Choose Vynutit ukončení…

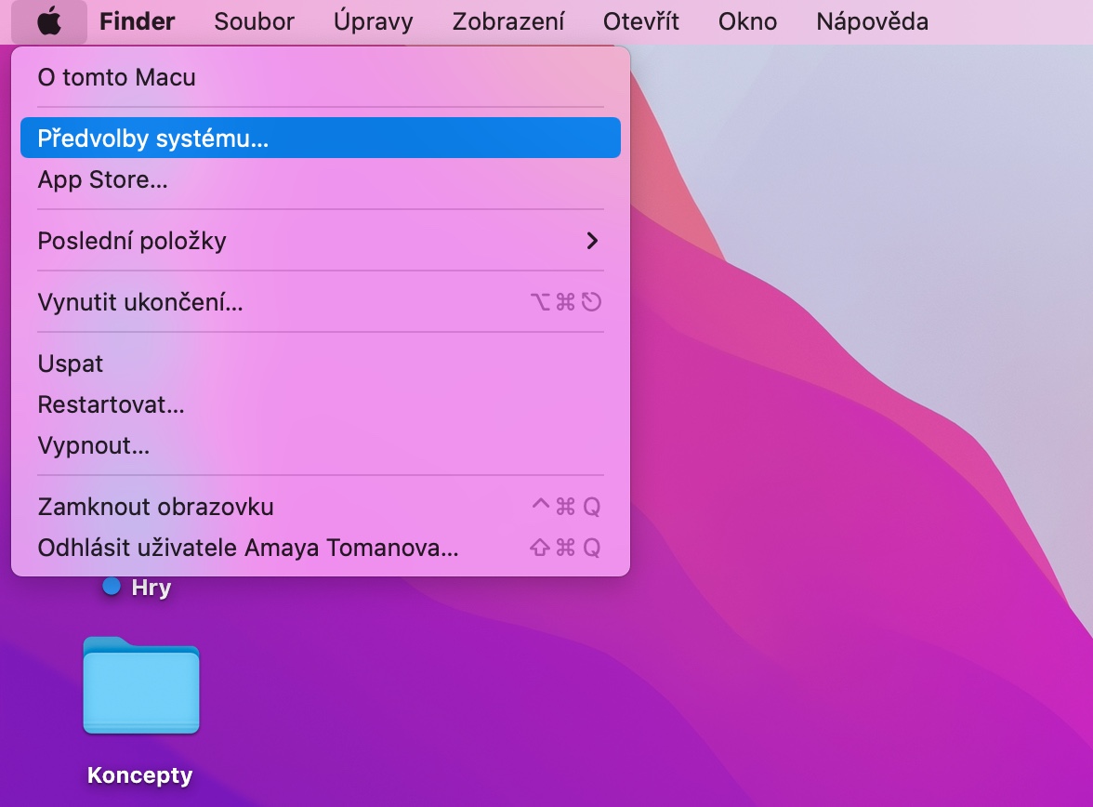(321, 302)
